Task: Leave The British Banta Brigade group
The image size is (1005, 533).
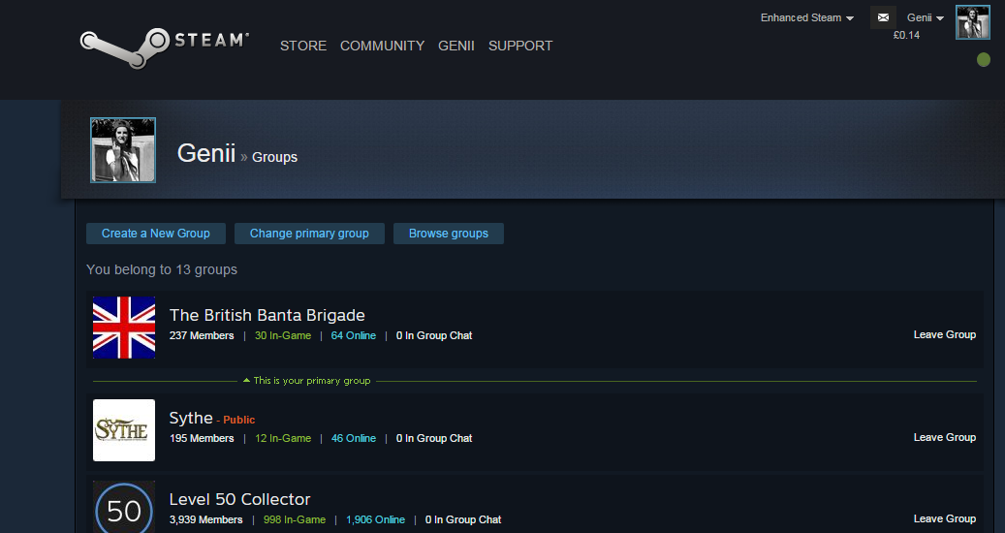Action: 945,334
